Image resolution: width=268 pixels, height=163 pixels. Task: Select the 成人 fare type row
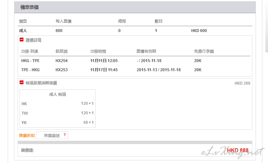point(135,31)
